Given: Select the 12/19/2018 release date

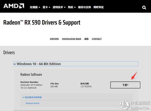Looking at the screenshot, I should click(86, 86).
